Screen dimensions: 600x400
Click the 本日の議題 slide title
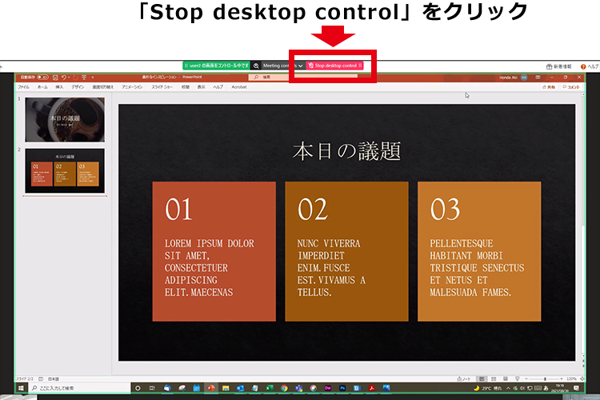346,150
